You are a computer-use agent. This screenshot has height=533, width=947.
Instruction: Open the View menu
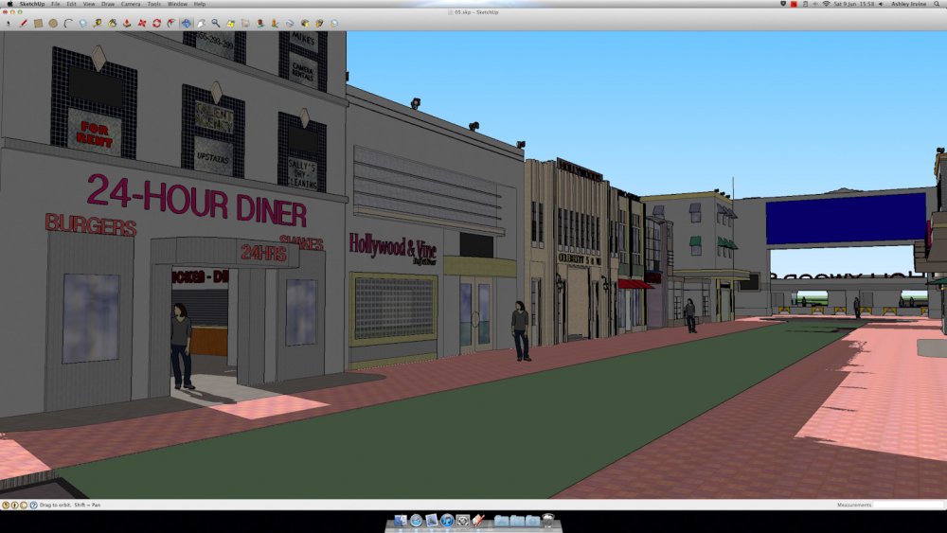pos(89,4)
